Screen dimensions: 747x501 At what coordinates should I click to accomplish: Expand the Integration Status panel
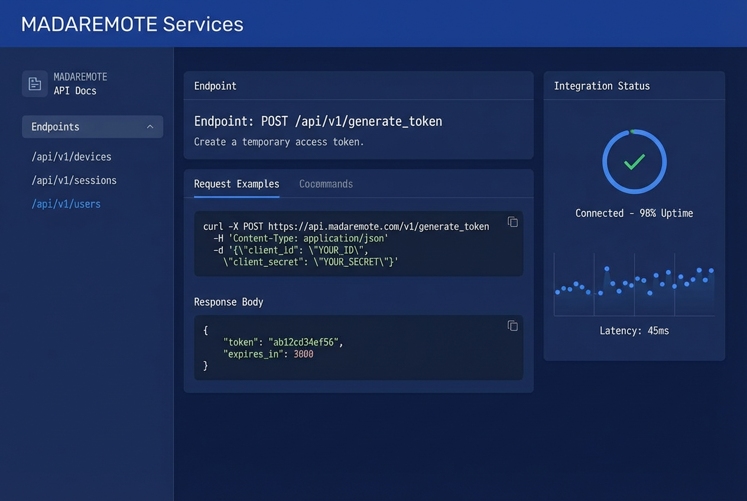point(601,86)
